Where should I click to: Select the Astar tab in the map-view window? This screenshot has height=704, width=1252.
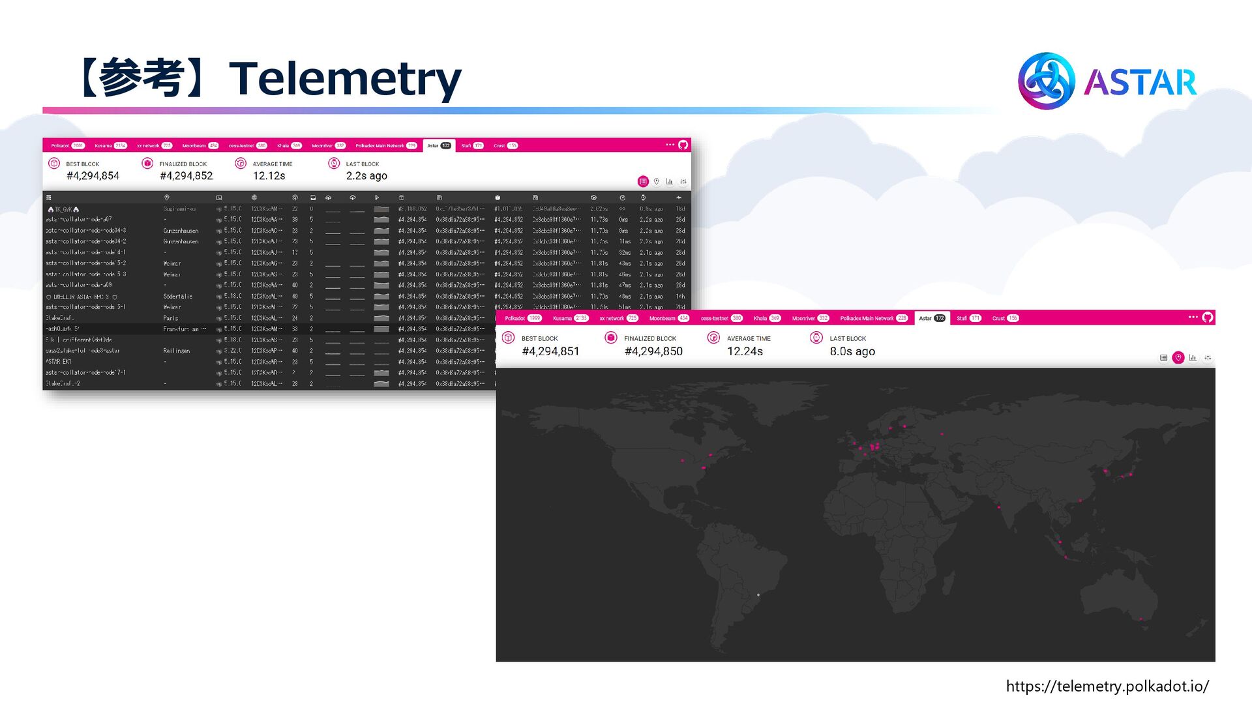[932, 318]
